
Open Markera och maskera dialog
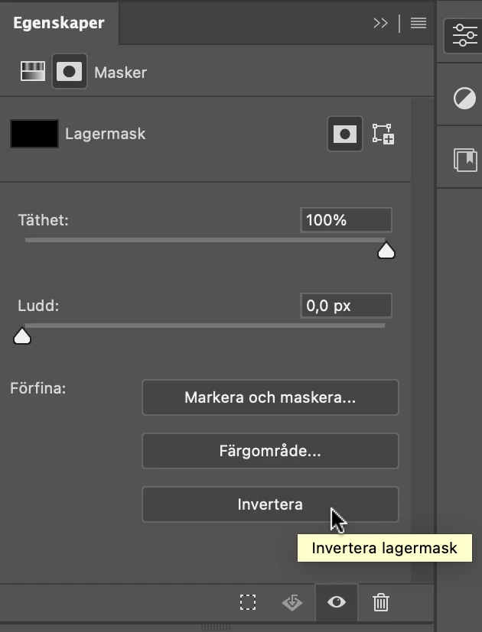click(270, 397)
